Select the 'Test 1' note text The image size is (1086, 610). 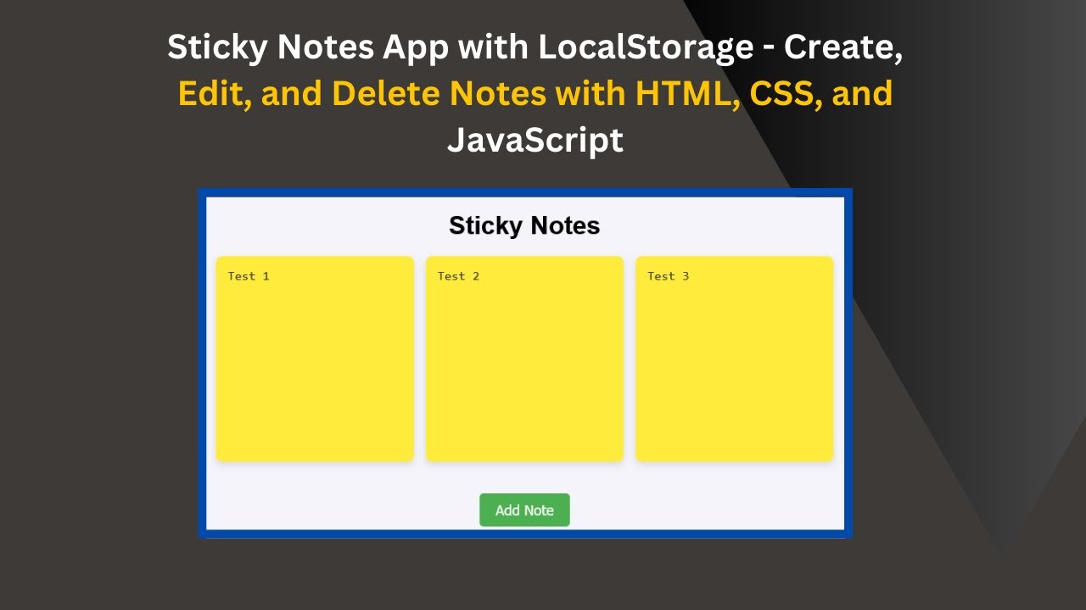point(249,276)
